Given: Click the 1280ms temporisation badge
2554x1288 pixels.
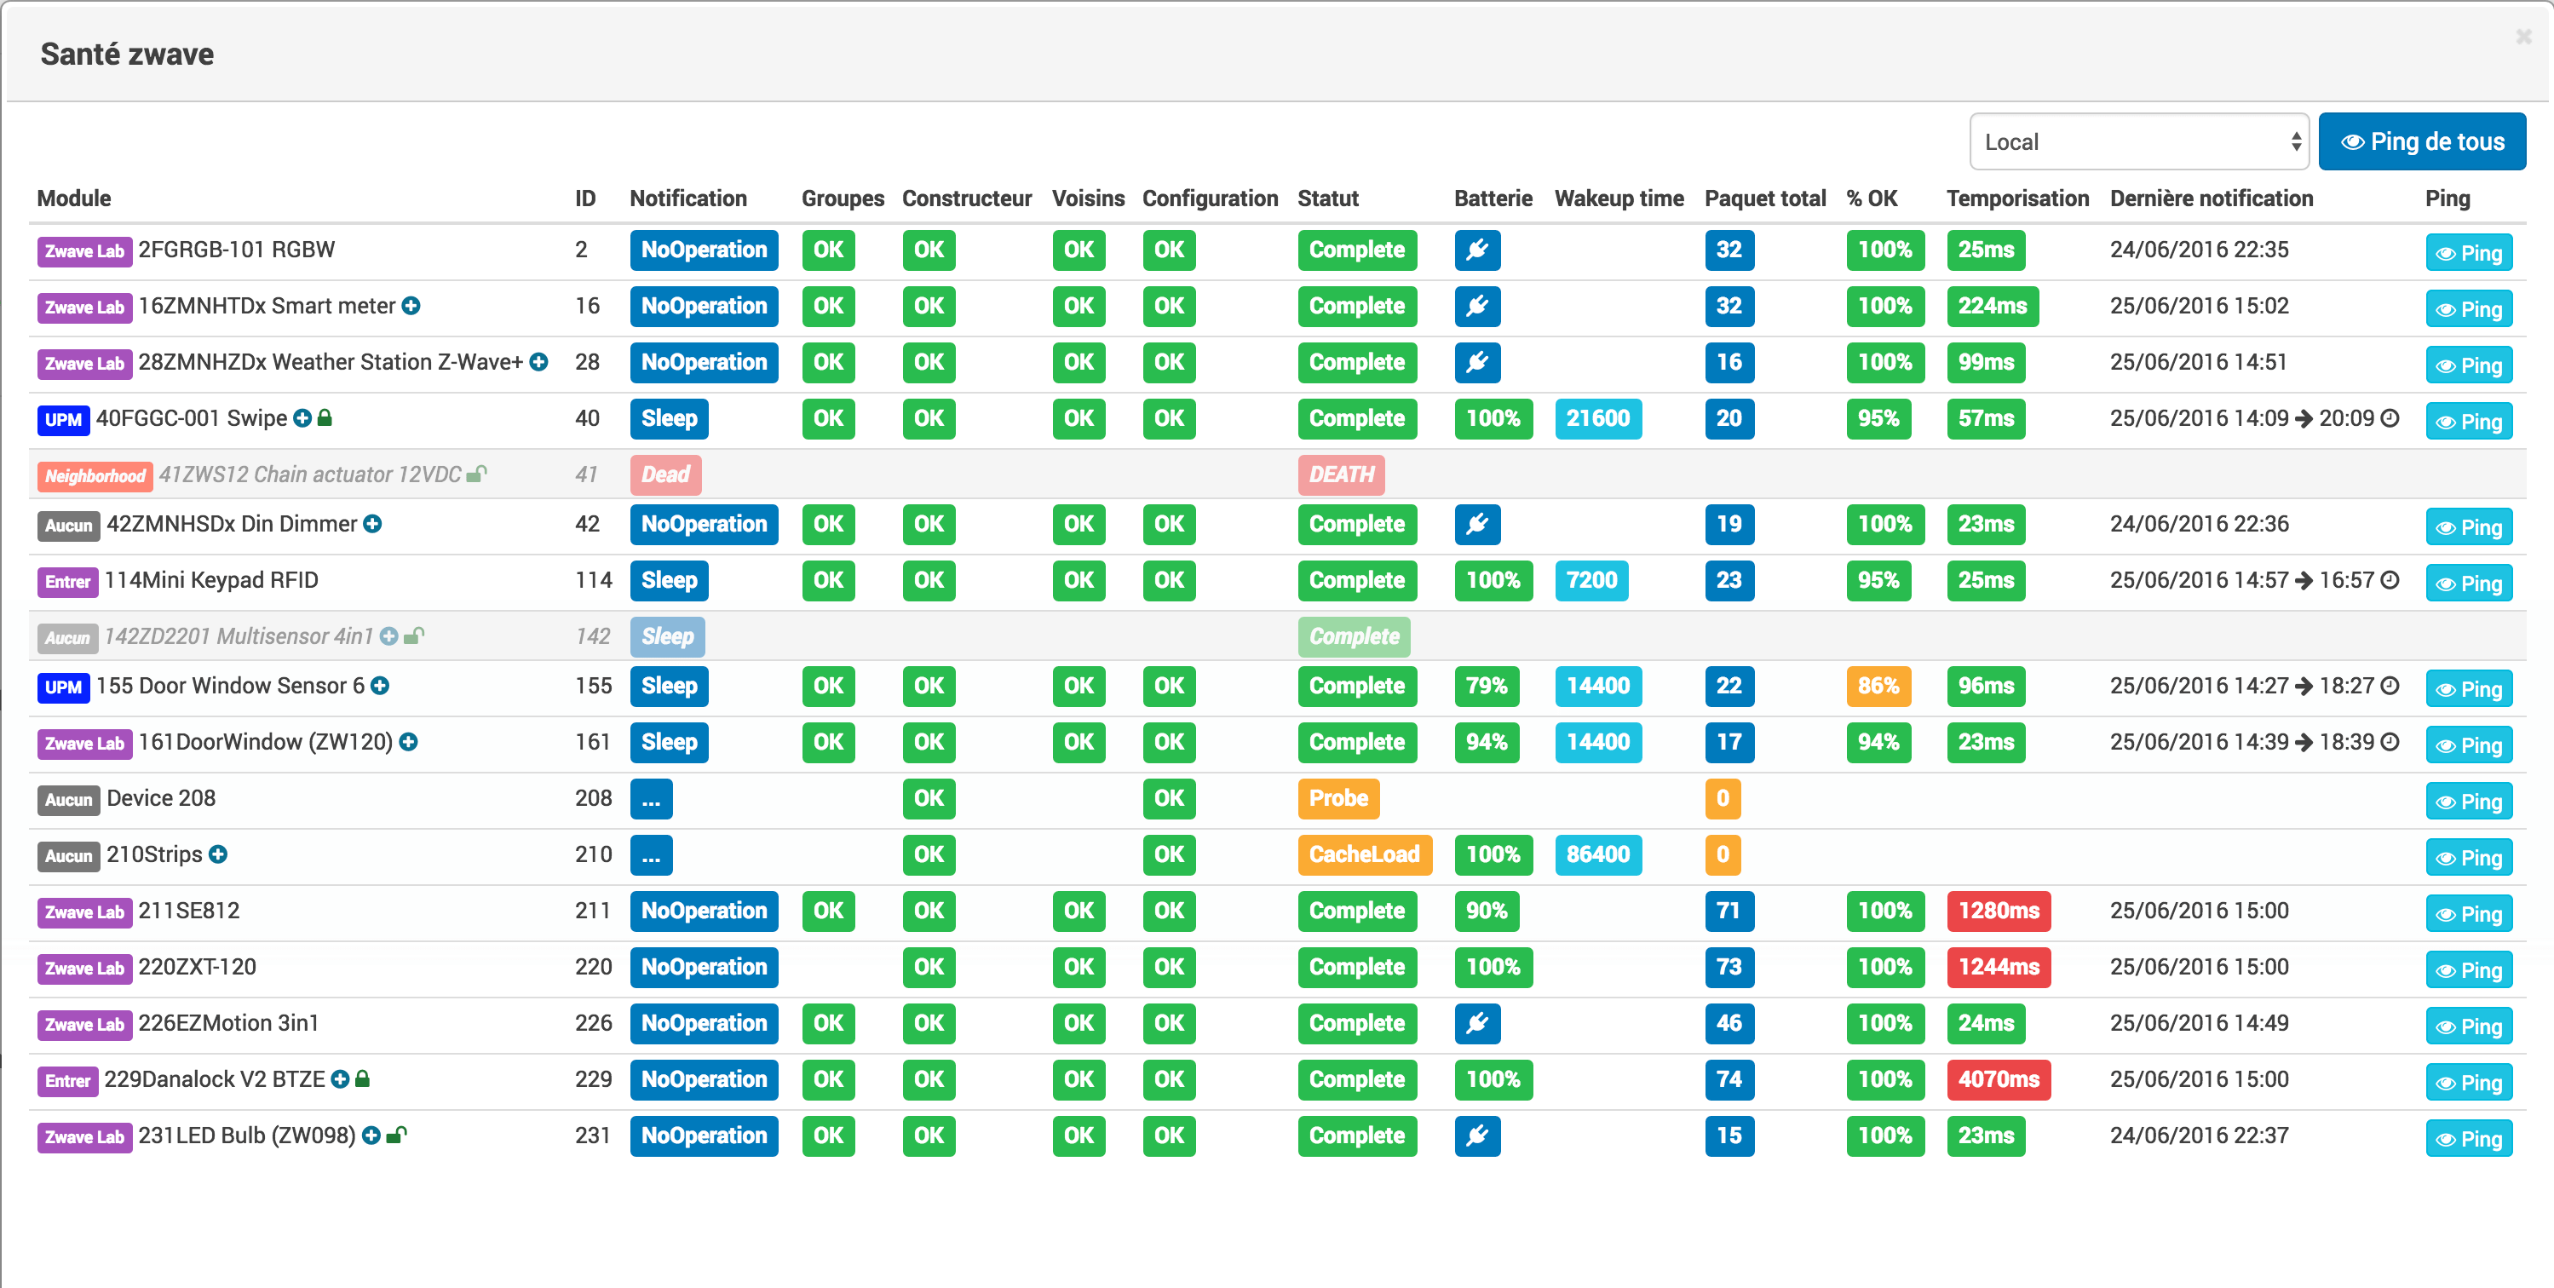Looking at the screenshot, I should (1998, 911).
